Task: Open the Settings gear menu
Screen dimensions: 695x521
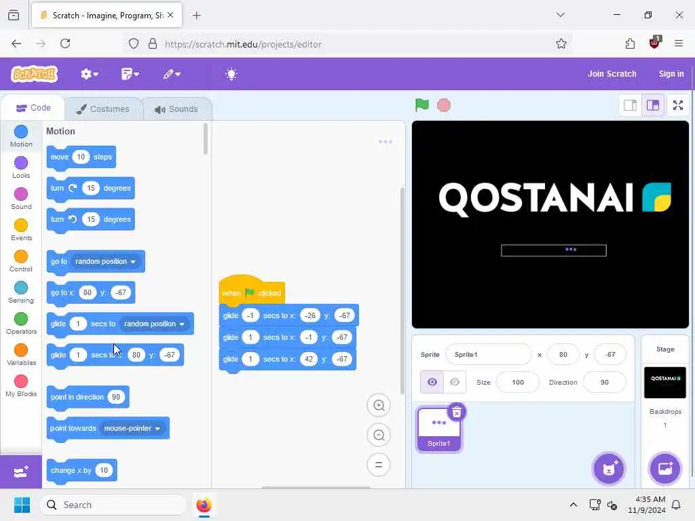Action: point(89,74)
